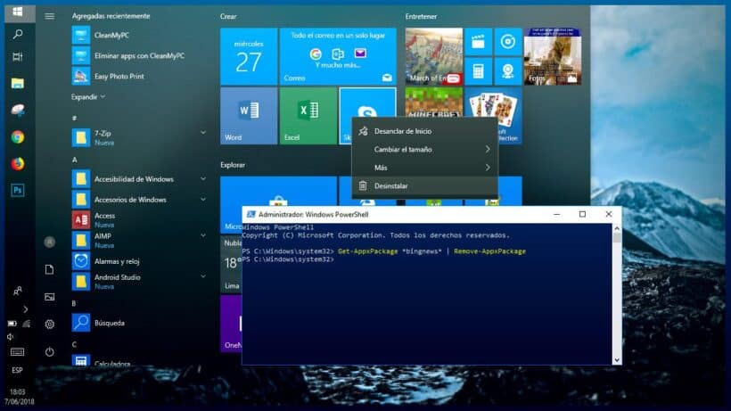Image resolution: width=731 pixels, height=411 pixels.
Task: Click the second PowerShell prompt line
Action: (x=288, y=259)
